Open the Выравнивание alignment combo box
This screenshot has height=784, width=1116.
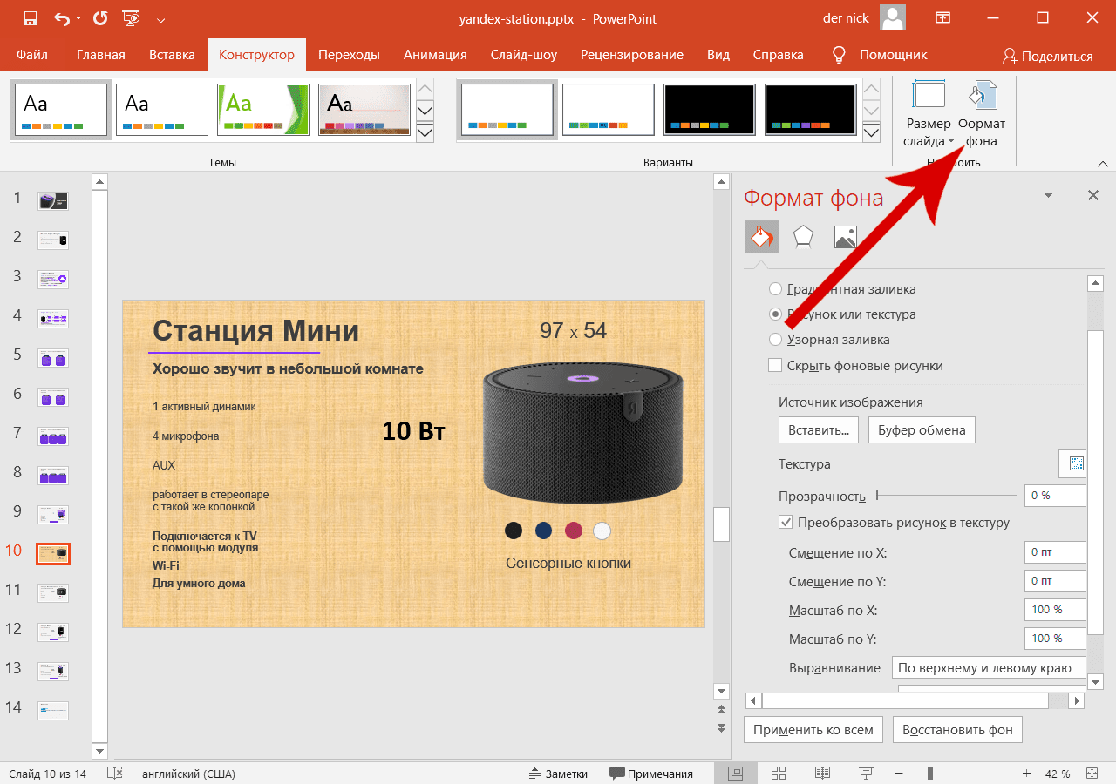(x=989, y=668)
